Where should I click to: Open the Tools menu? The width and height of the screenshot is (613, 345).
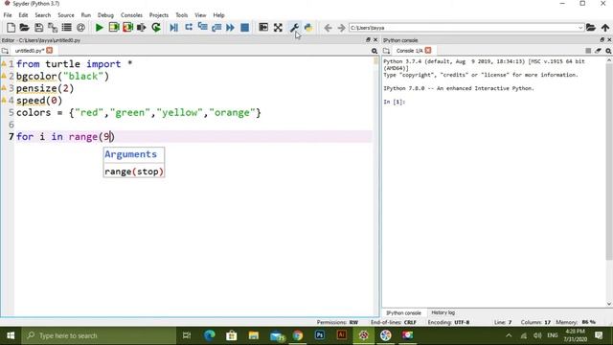point(181,15)
